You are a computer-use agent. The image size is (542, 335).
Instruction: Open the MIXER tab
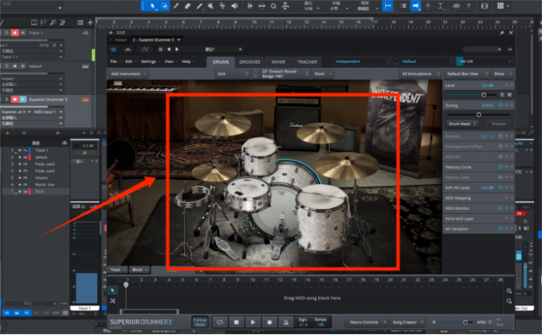click(x=278, y=61)
